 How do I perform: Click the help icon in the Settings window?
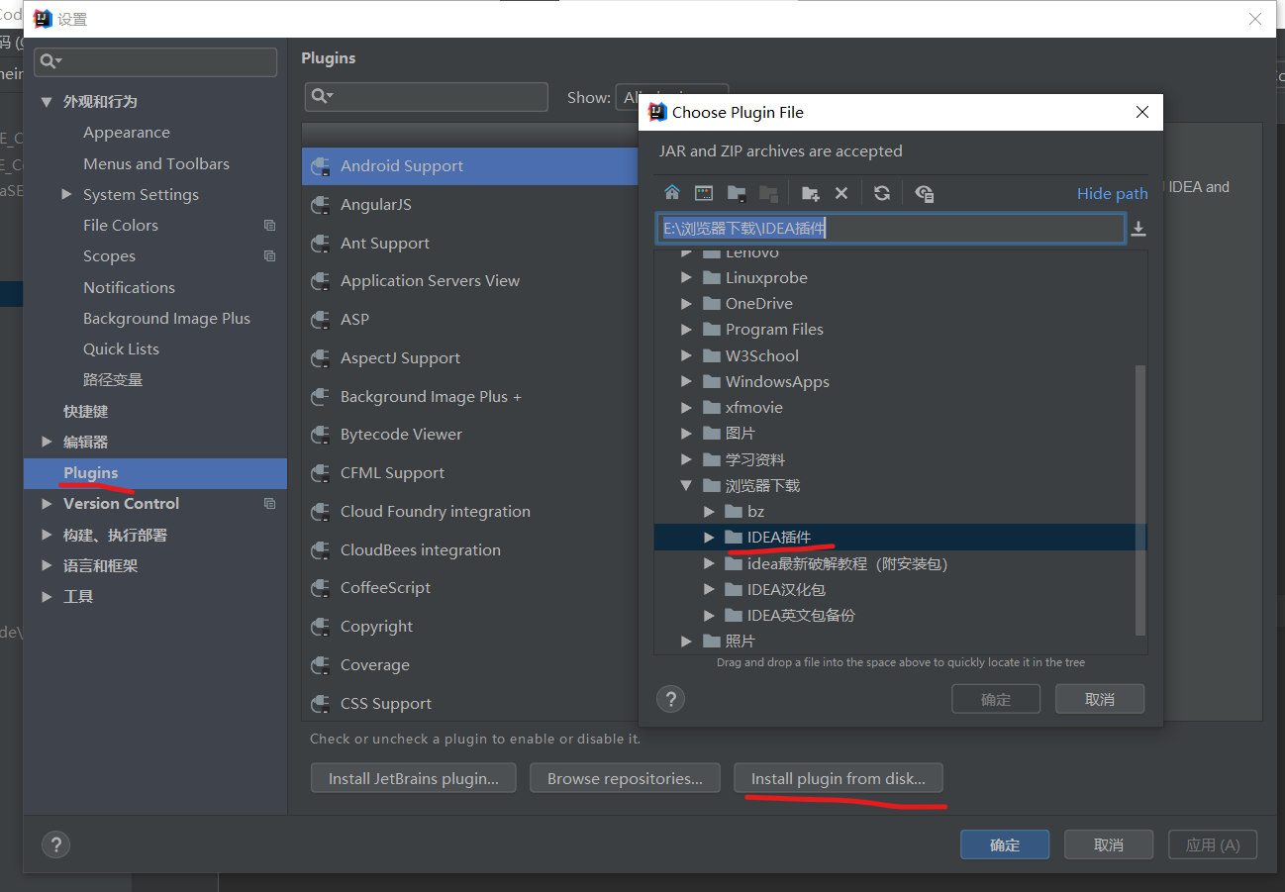[55, 844]
